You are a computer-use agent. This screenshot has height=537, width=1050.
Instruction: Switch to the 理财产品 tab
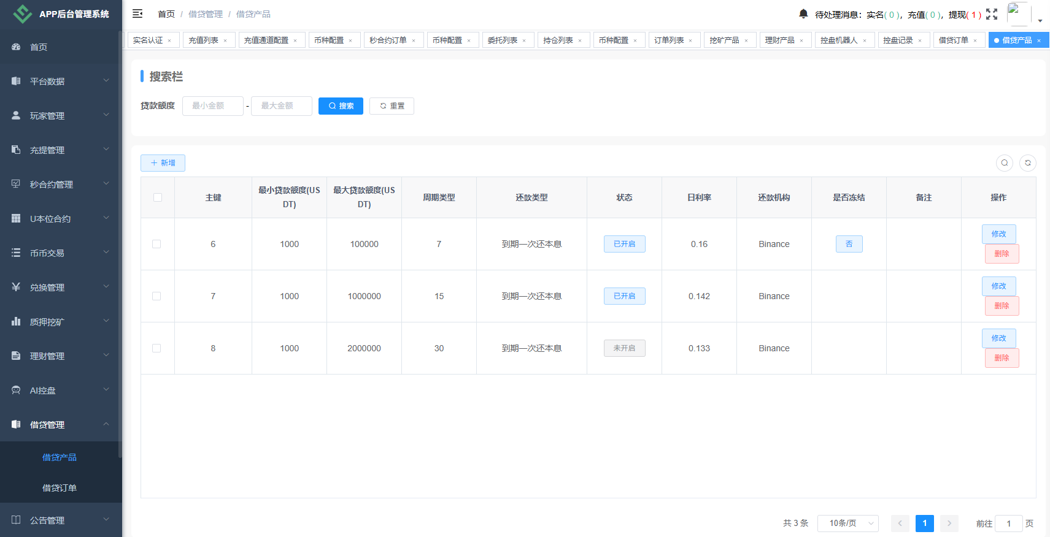click(x=779, y=40)
